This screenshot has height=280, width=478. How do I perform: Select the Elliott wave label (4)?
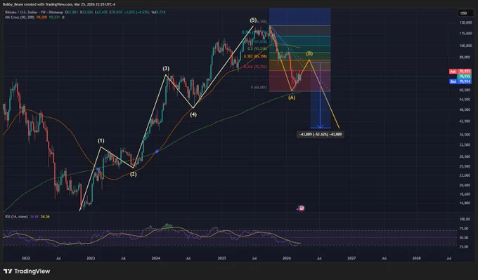[193, 115]
